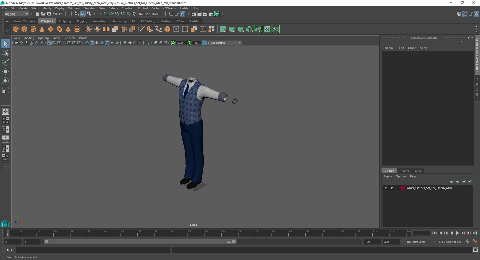
Task: Toggle visibility V of Casual_Clothes layer
Action: click(386, 188)
